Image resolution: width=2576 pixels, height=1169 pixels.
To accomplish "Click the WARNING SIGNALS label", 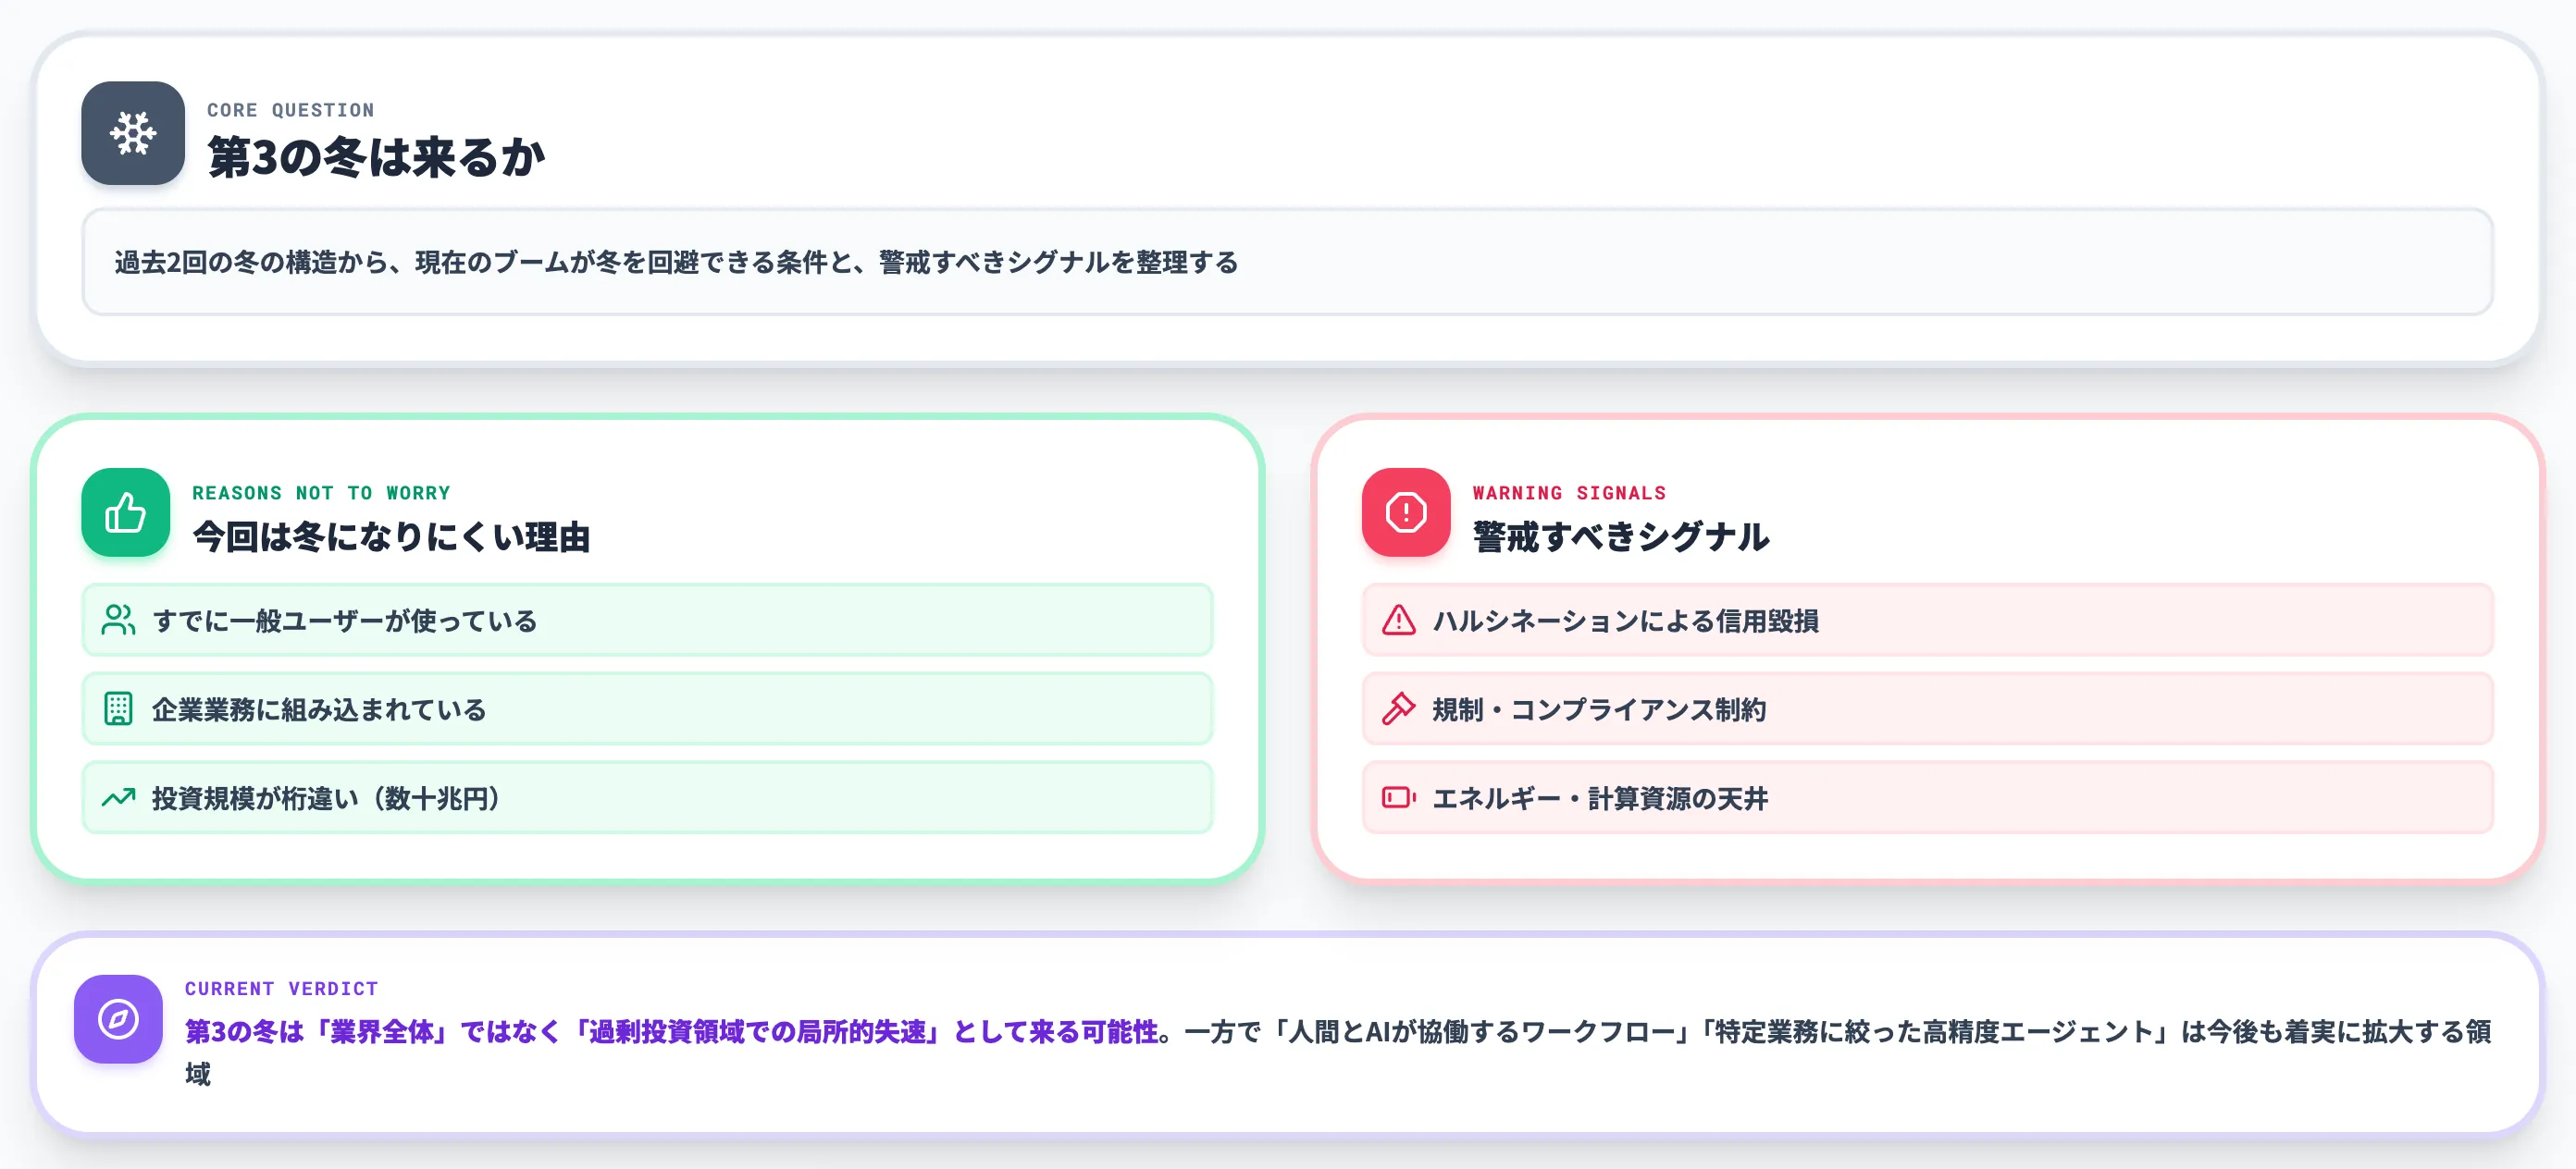I will coord(1569,493).
